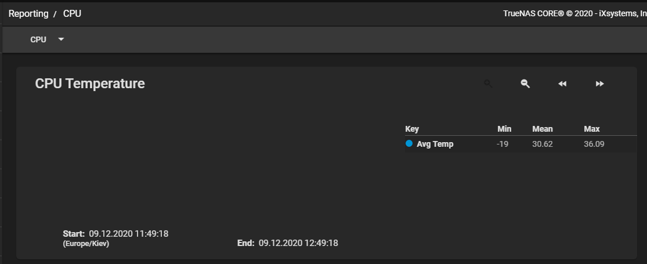The image size is (647, 264).
Task: Open the CPU report selector dropdown arrow
Action: (61, 39)
